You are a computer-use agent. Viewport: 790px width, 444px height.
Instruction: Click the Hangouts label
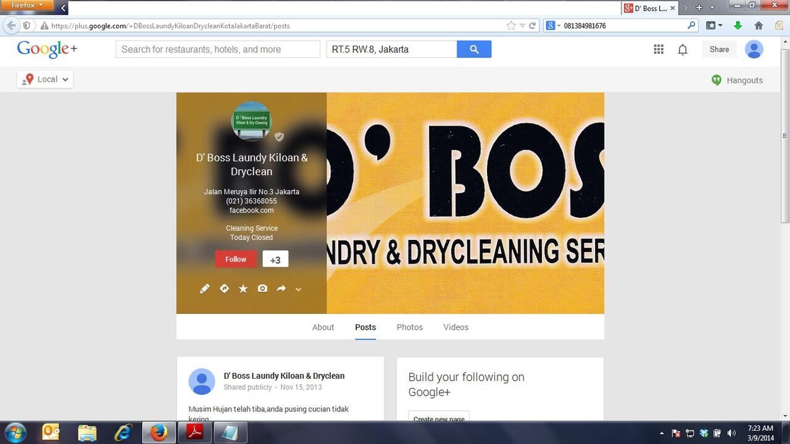[x=744, y=80]
